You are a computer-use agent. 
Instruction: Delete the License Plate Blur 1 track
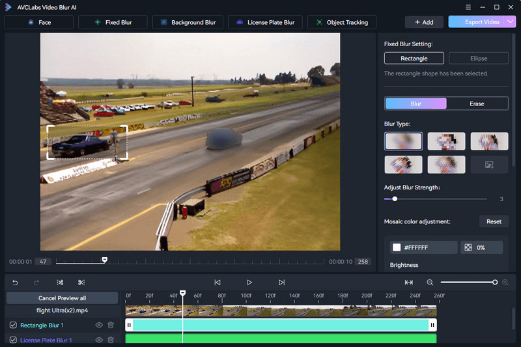(111, 340)
